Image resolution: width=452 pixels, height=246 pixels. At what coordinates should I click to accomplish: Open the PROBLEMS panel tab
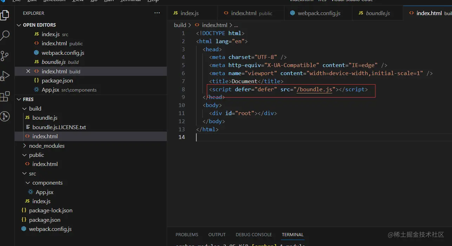[187, 234]
